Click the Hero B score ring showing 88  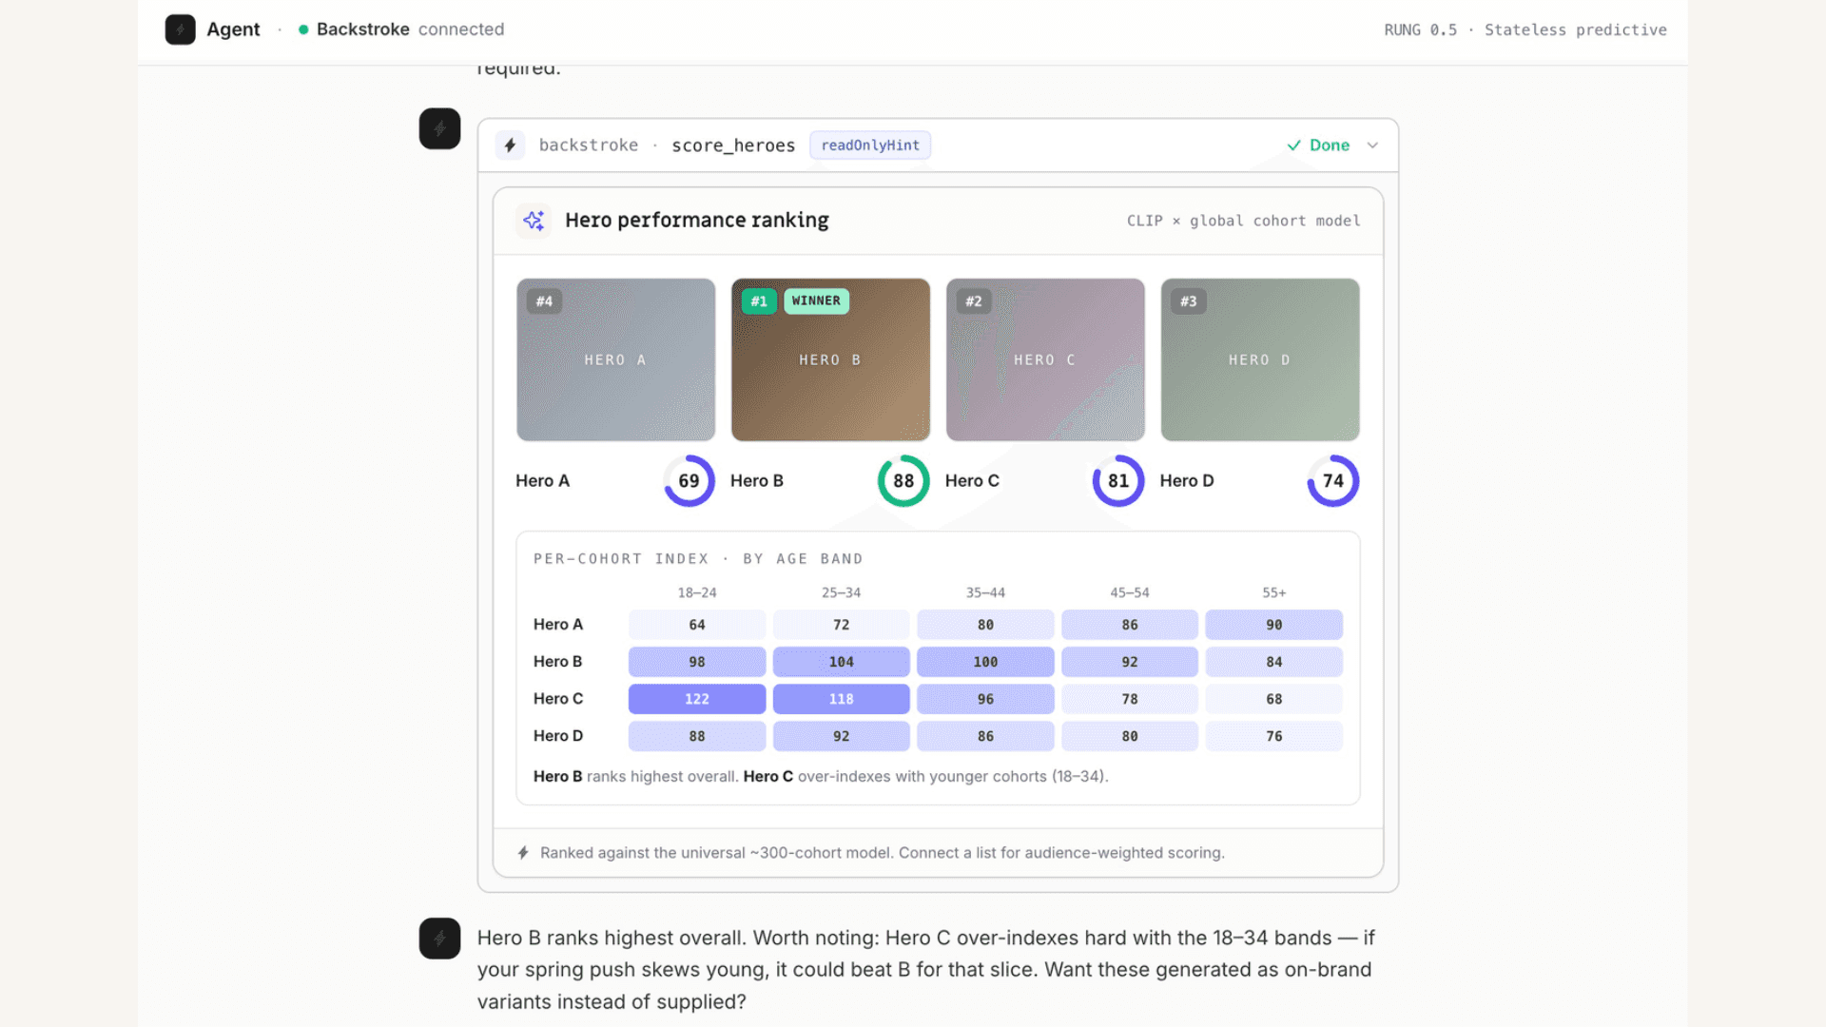pyautogui.click(x=903, y=481)
